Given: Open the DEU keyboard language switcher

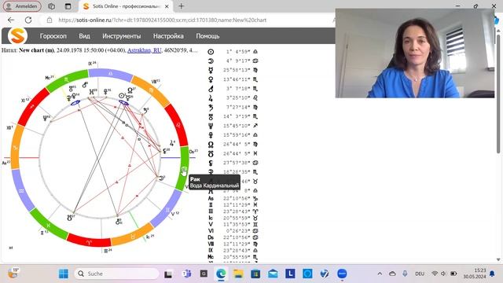Looking at the screenshot, I should (x=420, y=274).
